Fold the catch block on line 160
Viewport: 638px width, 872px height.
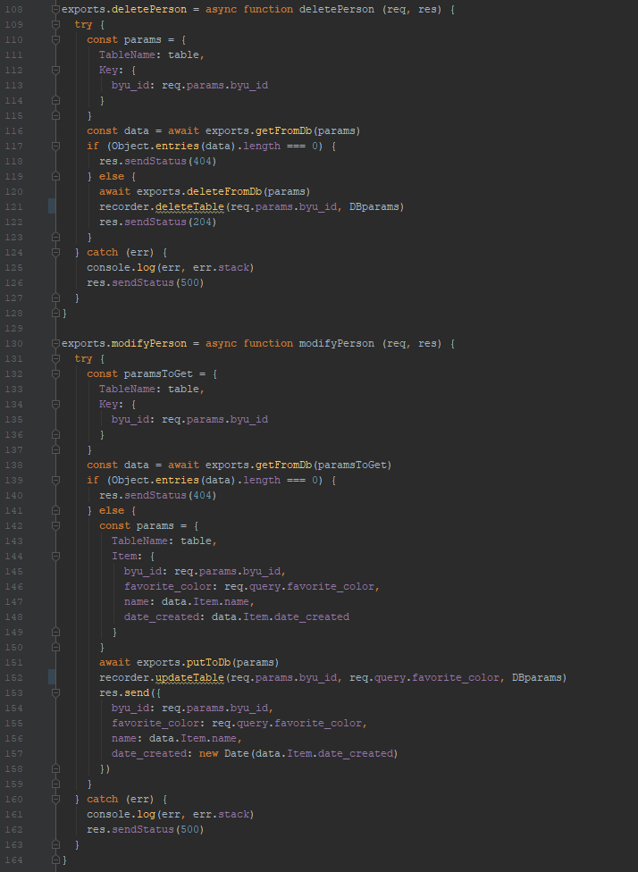point(55,799)
